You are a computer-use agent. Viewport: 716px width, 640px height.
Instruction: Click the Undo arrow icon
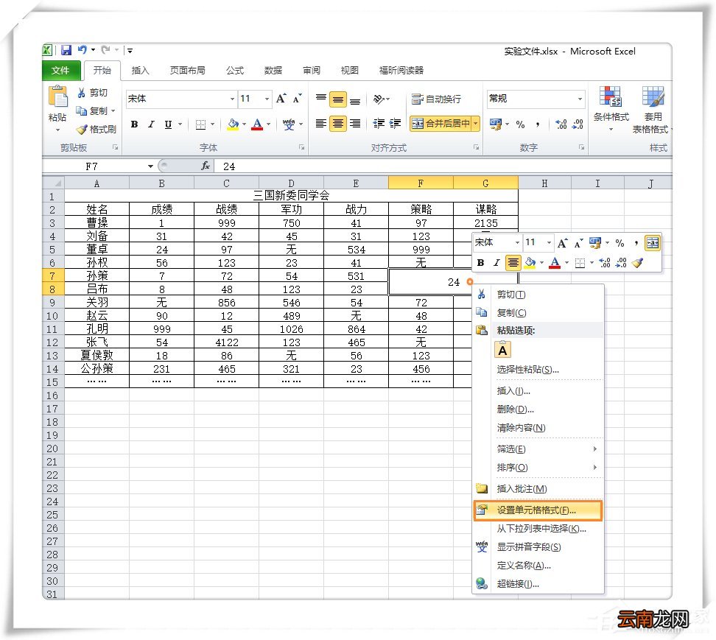(x=83, y=50)
